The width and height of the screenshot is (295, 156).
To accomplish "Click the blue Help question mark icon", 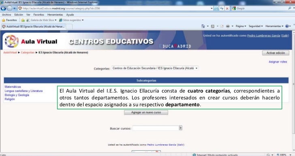I will click(x=287, y=26).
